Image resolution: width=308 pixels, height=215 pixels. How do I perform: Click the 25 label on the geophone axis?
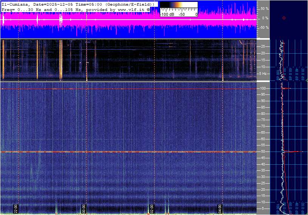(x=263, y=46)
